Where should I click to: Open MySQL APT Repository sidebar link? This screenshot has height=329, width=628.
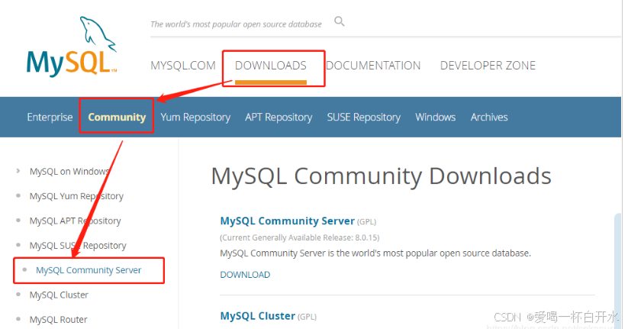click(76, 221)
